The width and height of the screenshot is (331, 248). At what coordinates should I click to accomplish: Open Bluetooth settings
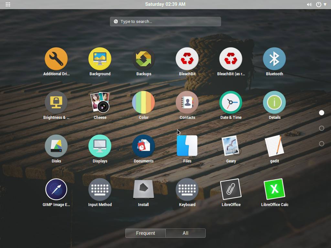(x=274, y=58)
